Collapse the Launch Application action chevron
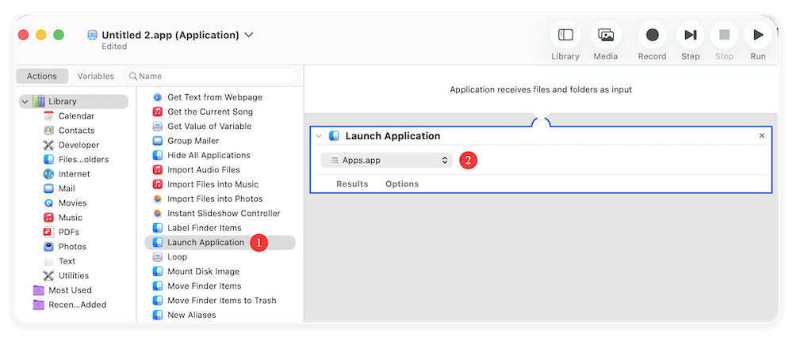This screenshot has height=337, width=793. (318, 136)
